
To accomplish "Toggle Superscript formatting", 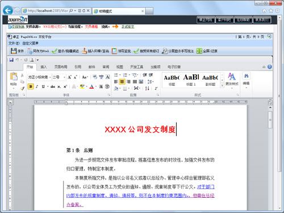I will (65, 86).
